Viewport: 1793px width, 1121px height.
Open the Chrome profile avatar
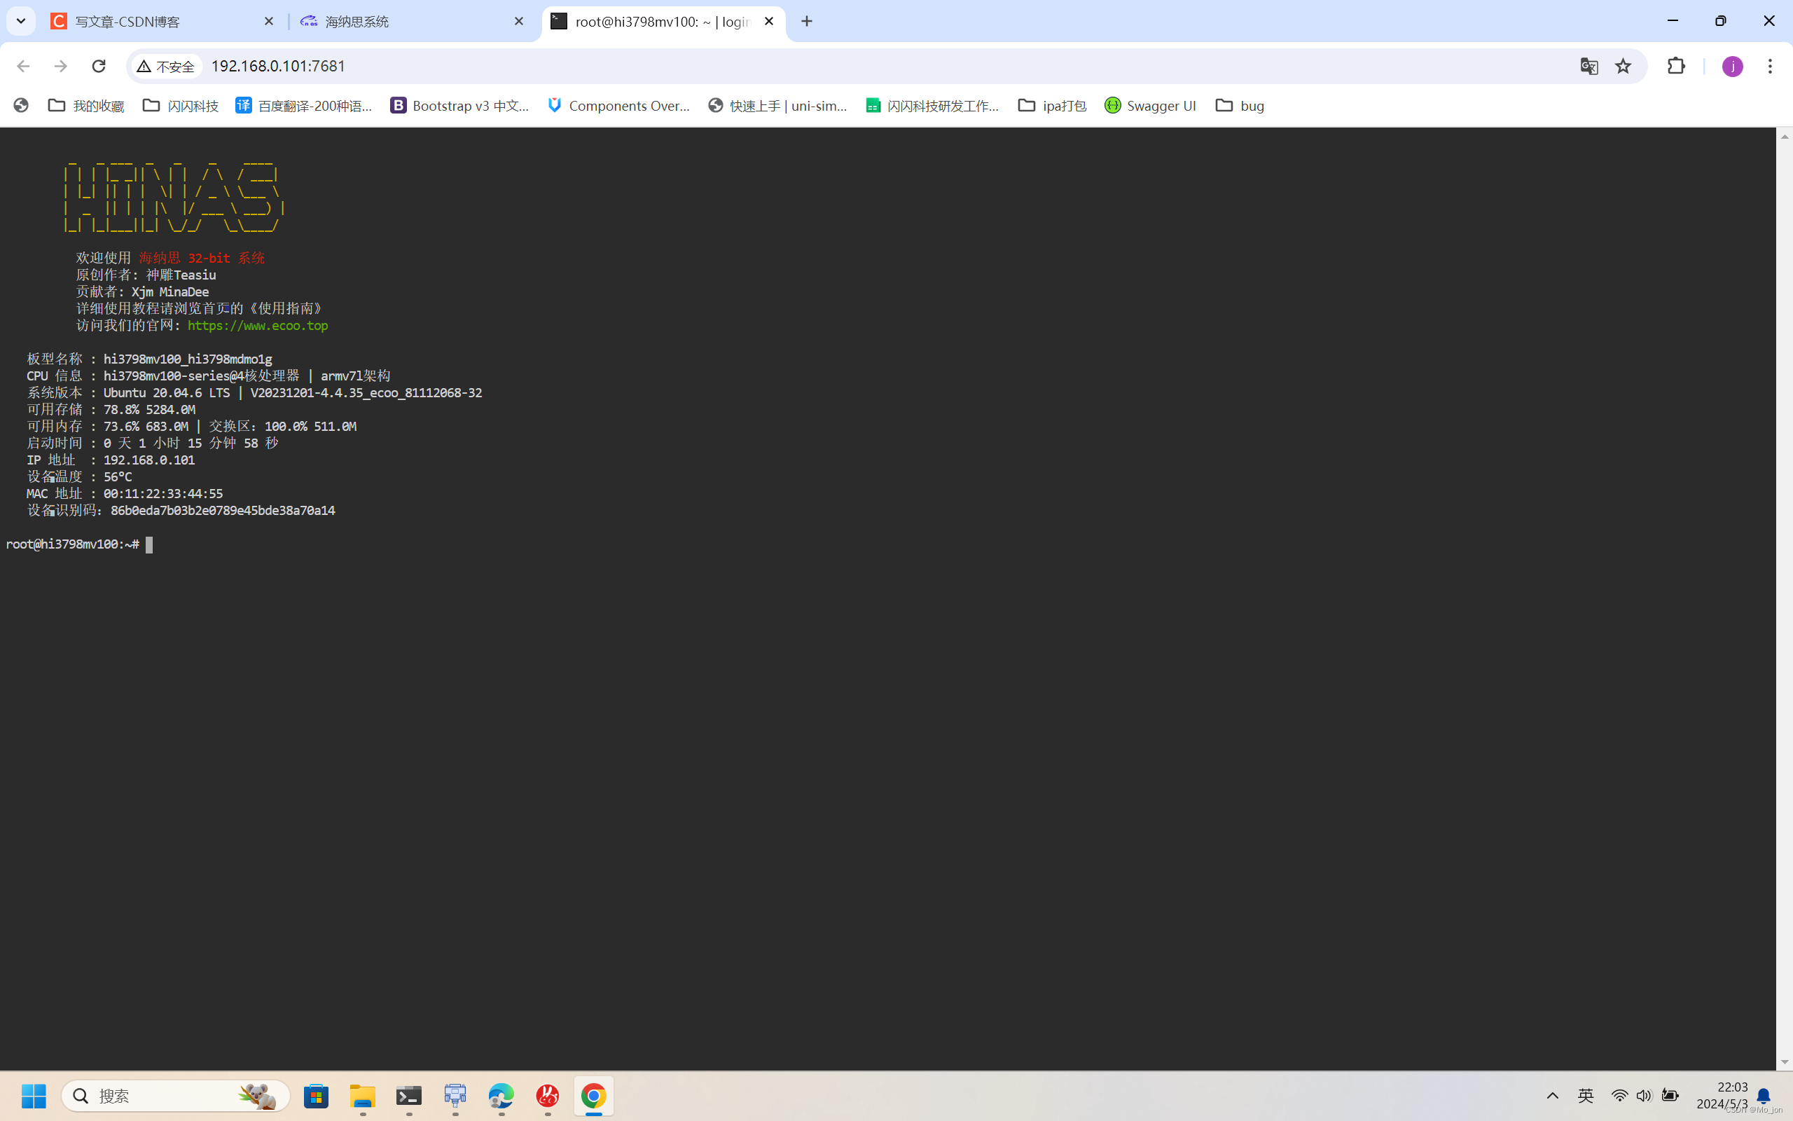tap(1732, 66)
